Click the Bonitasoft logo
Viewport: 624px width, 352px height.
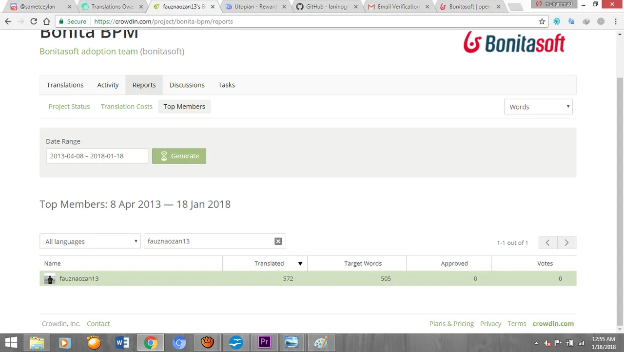[514, 43]
